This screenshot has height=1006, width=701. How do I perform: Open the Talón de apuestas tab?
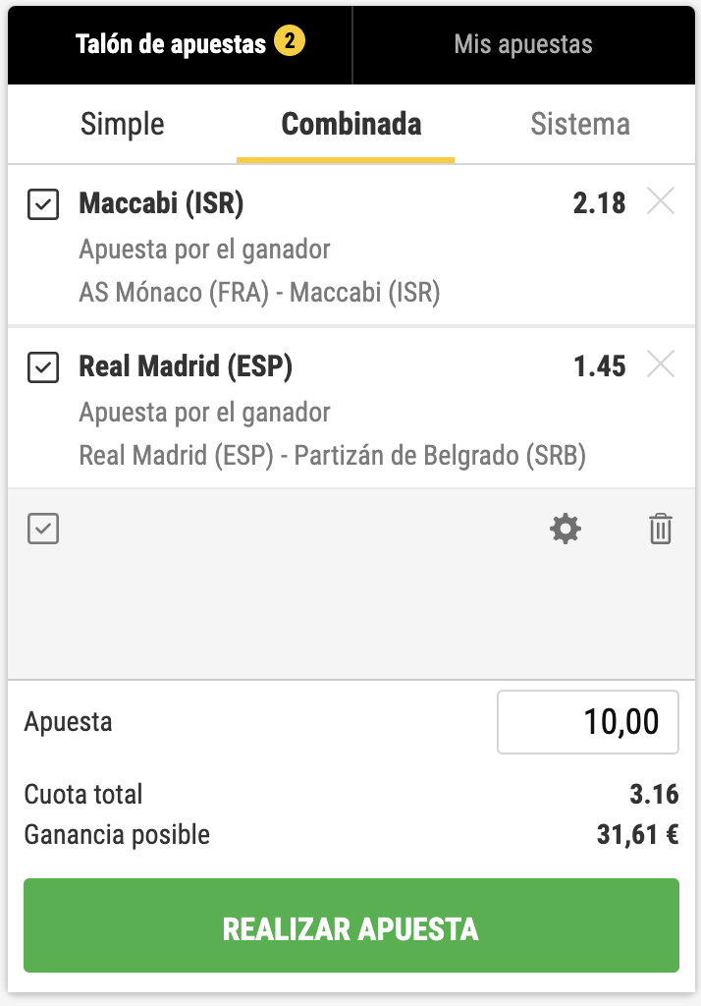click(171, 44)
